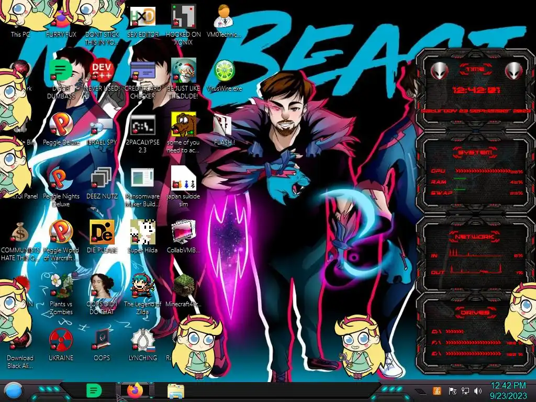Viewport: 536px width, 402px height.
Task: Open the taskbar clock showing 12:42 PM
Action: 508,390
